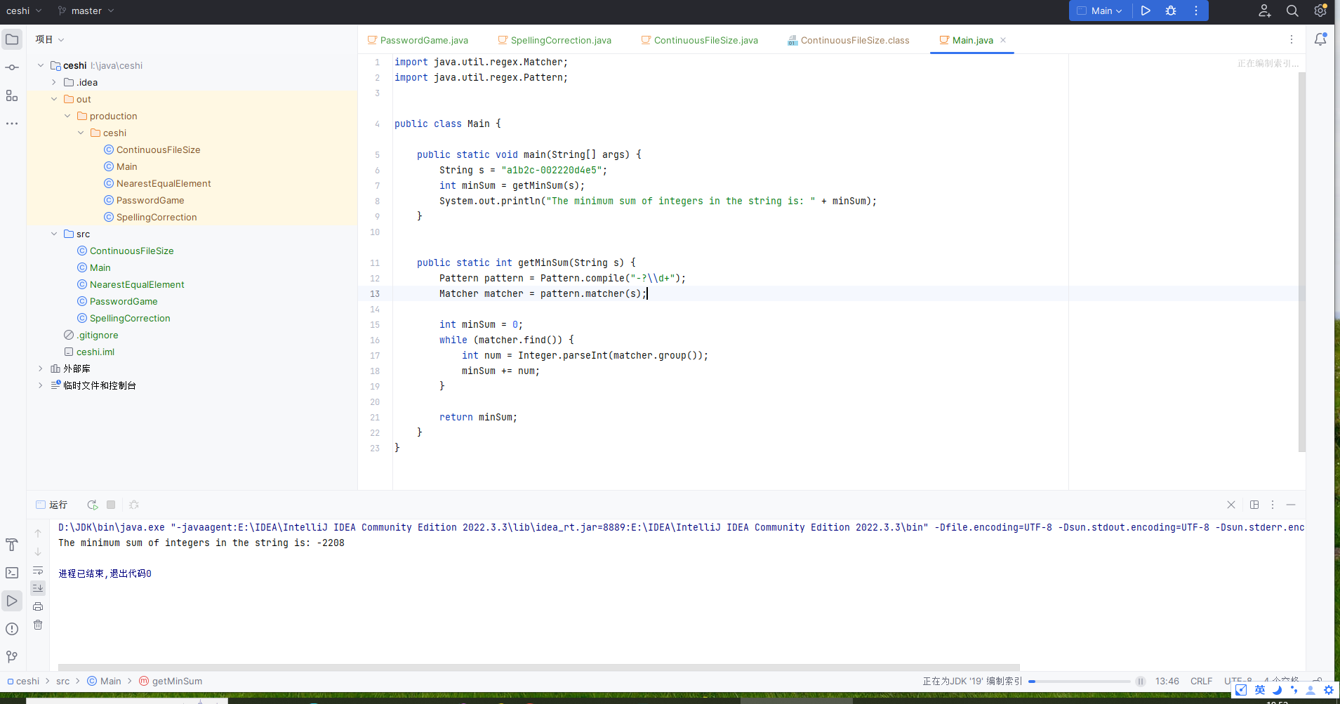The height and width of the screenshot is (704, 1340).
Task: Pause the indexing progress
Action: (1141, 681)
